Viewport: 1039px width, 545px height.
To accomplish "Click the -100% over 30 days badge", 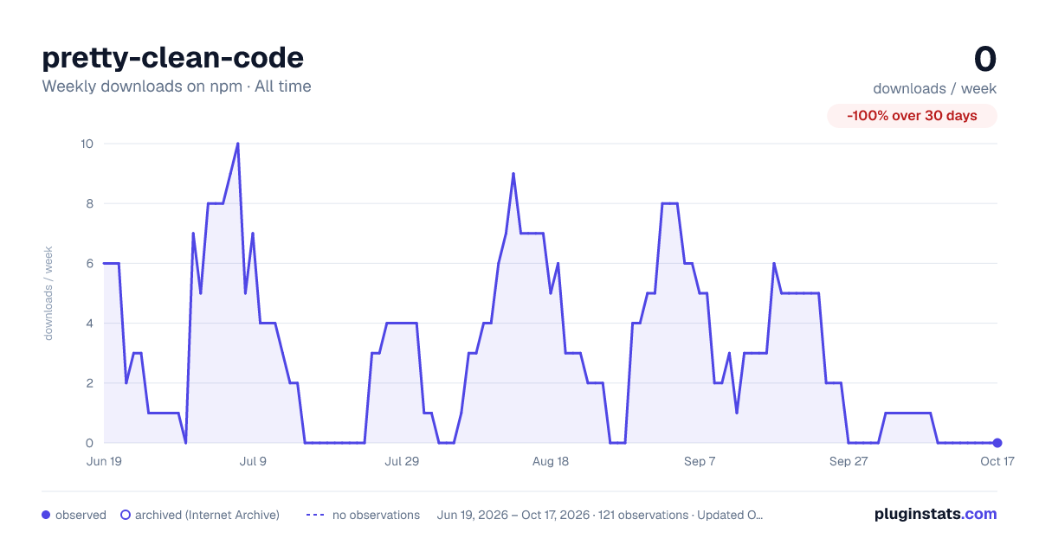I will (912, 116).
